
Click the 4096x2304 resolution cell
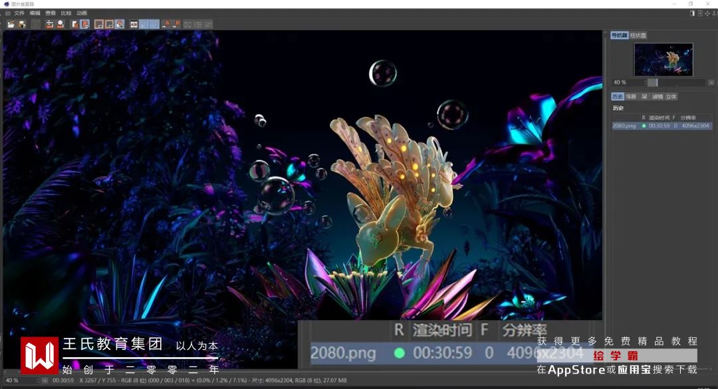[695, 125]
